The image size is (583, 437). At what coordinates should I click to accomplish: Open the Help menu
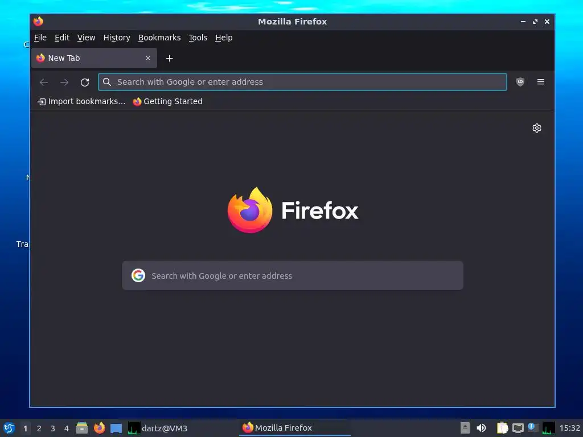pos(224,38)
